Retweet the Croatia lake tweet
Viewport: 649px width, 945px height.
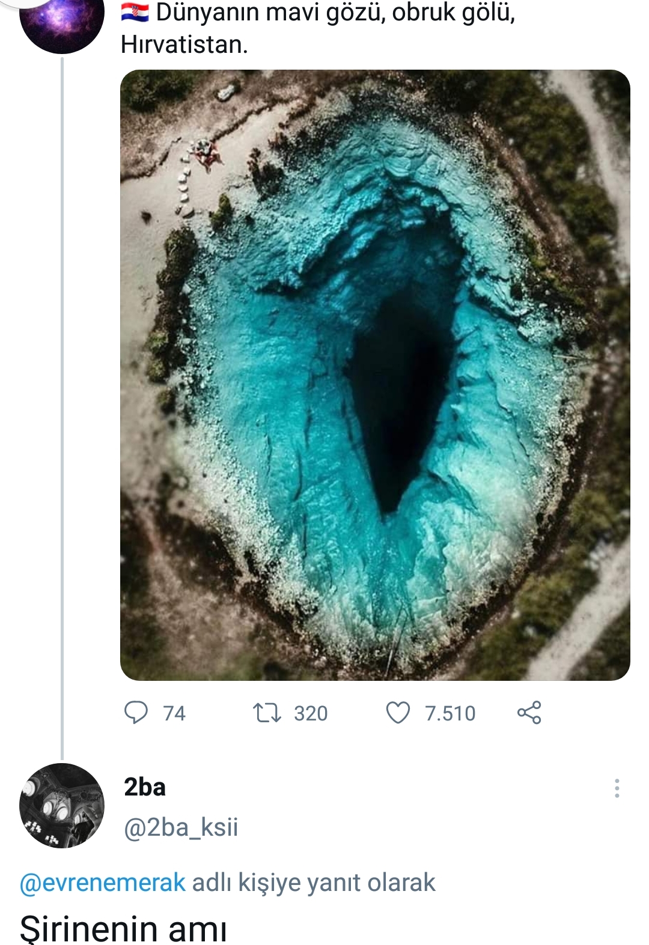pos(266,713)
